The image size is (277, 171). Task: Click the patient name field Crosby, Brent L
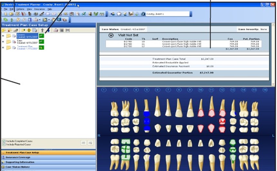167,14
